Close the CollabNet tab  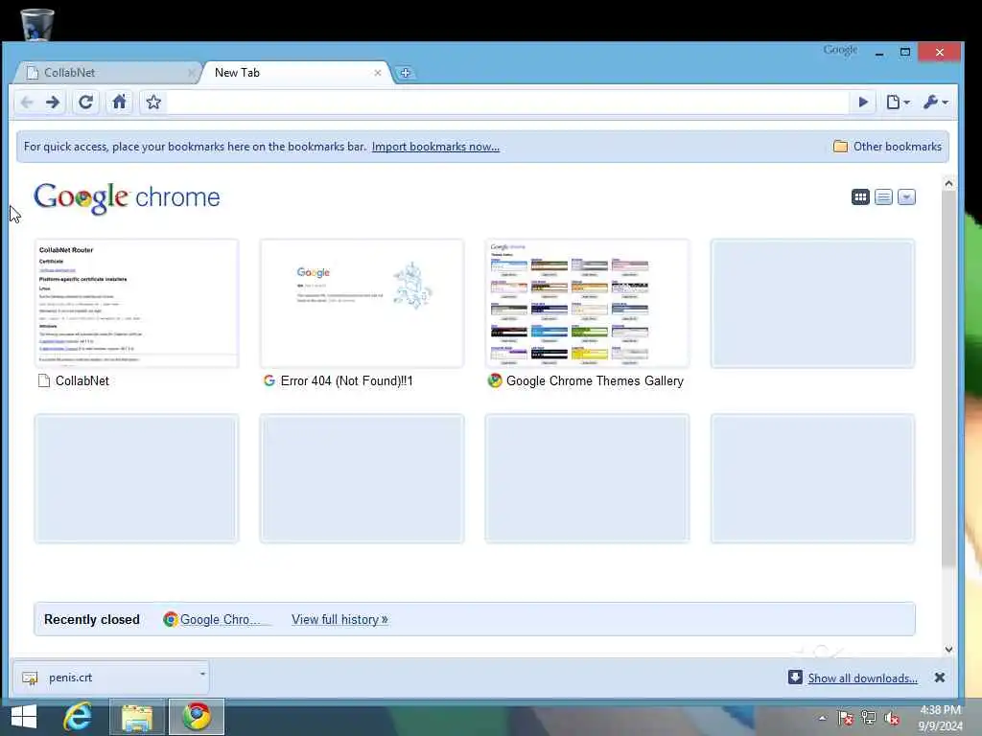pos(191,73)
